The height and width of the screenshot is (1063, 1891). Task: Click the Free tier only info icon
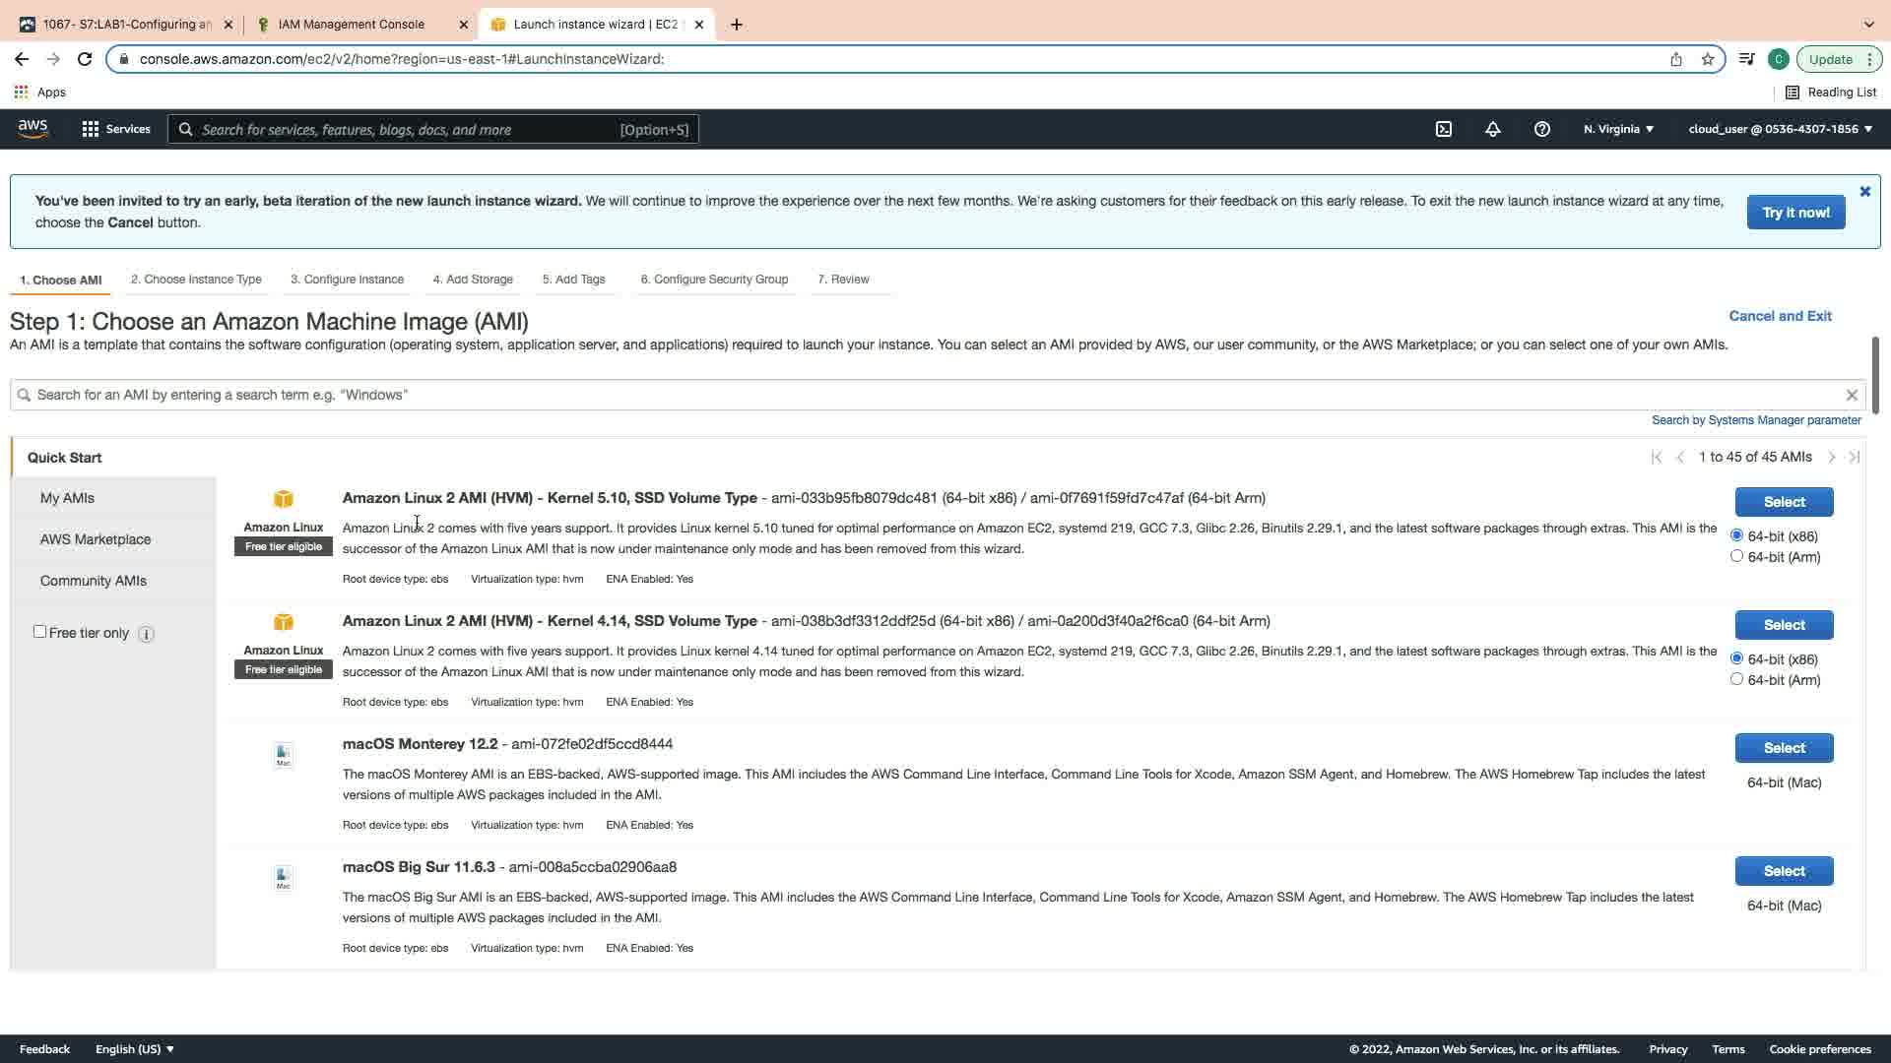click(146, 634)
